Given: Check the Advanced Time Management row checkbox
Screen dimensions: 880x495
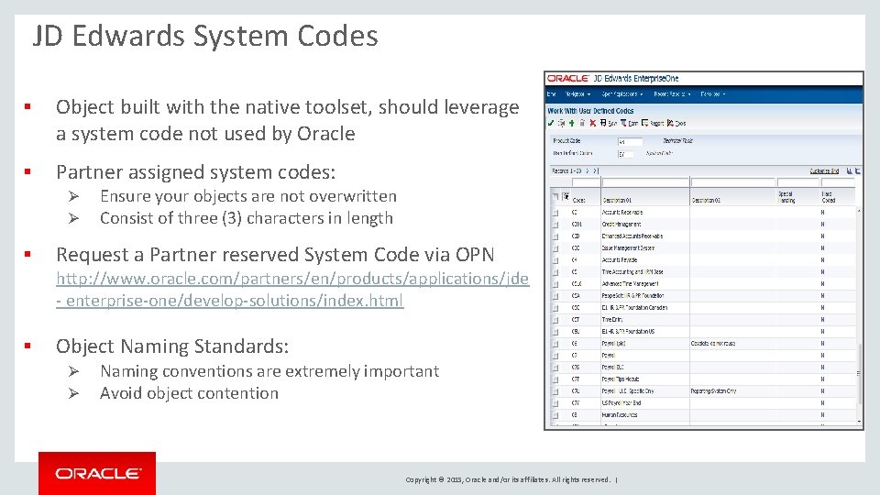Looking at the screenshot, I should pos(555,284).
